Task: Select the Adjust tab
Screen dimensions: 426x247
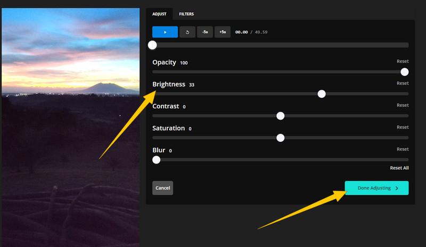Action: (160, 14)
